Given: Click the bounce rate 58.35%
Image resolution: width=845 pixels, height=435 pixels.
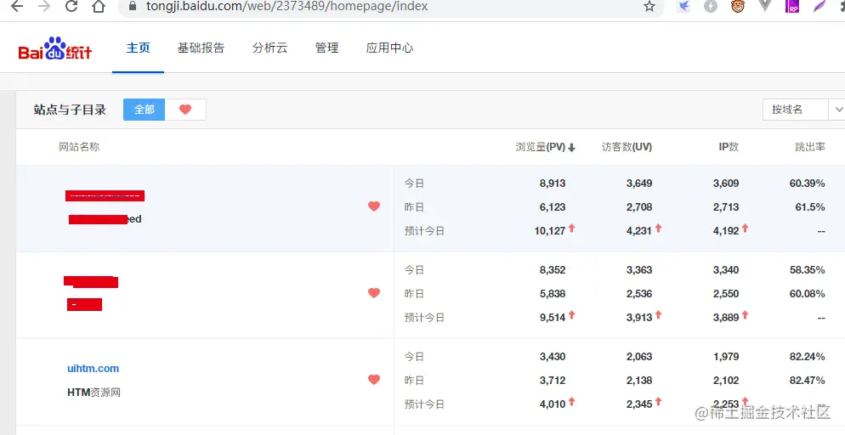Looking at the screenshot, I should coord(808,269).
